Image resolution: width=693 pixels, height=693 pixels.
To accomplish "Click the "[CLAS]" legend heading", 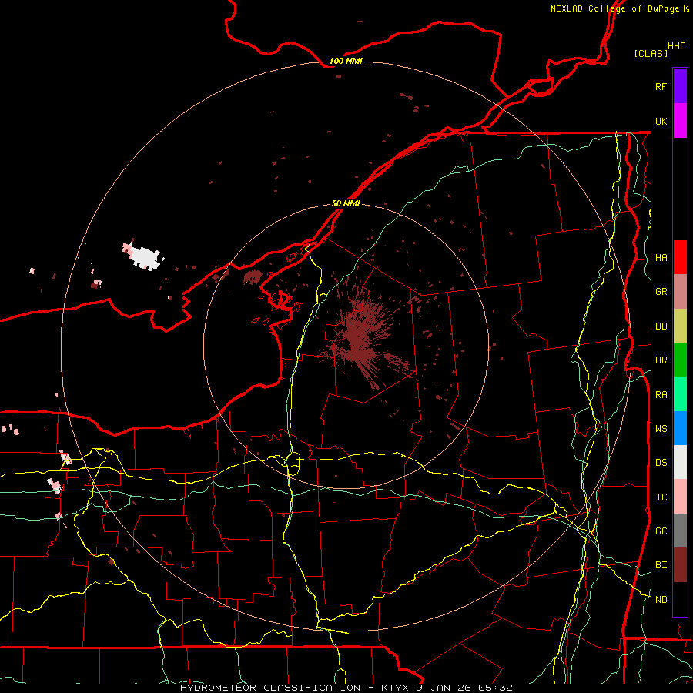I will pyautogui.click(x=651, y=53).
